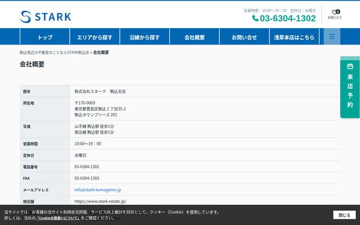This screenshot has height=225, width=360.
Task: Click the 会社概要 page heading
Action: point(32,64)
